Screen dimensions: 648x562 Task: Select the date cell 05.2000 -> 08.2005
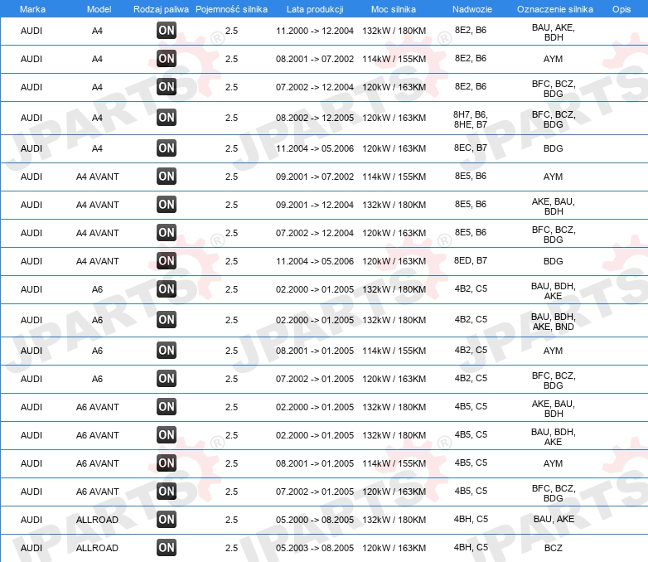pos(315,520)
